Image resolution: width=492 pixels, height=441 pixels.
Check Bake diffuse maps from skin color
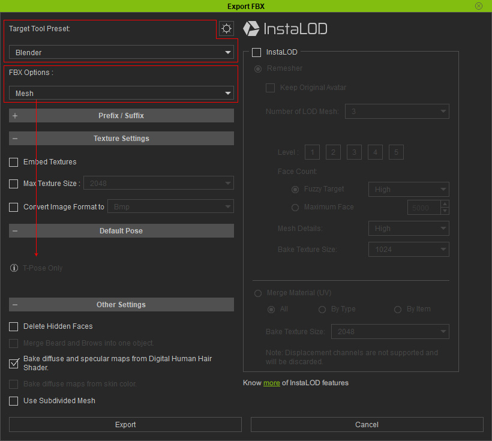click(13, 384)
